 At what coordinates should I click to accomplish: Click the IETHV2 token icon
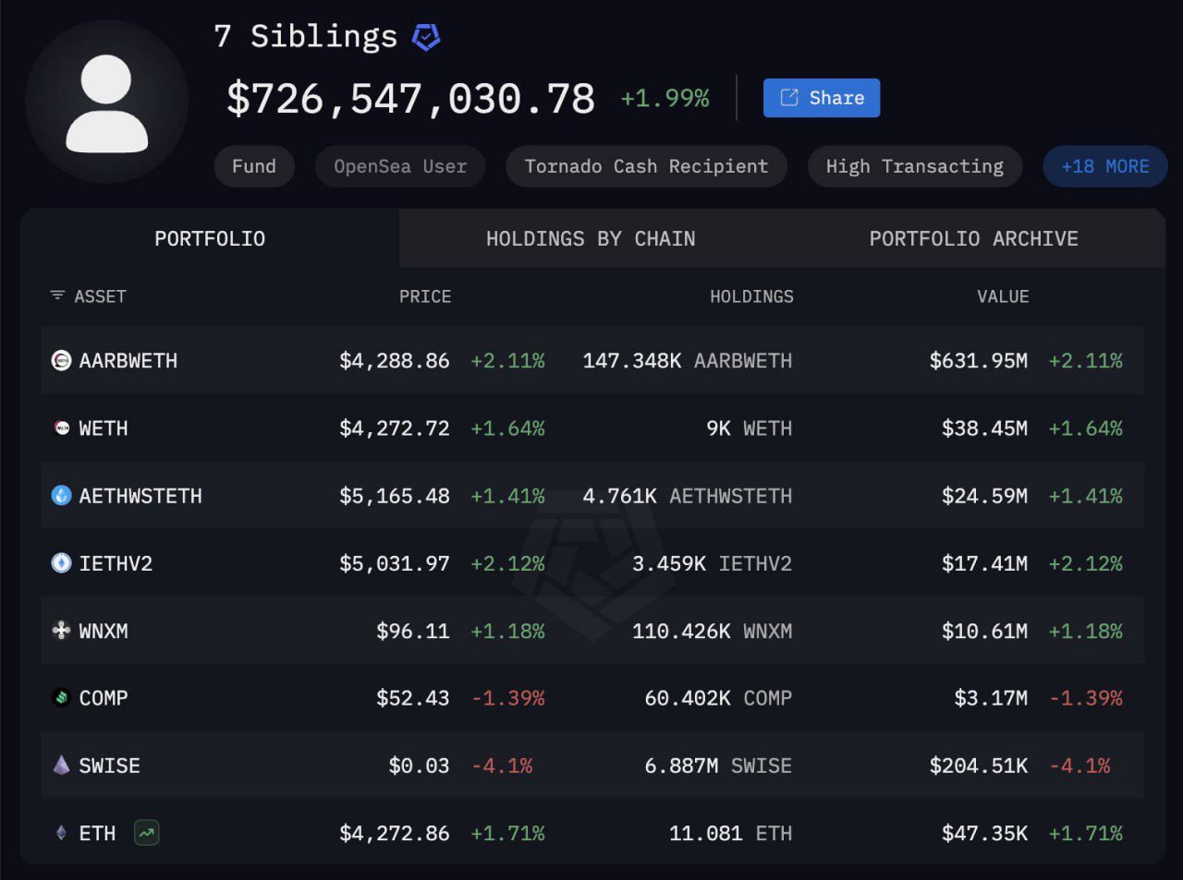61,563
